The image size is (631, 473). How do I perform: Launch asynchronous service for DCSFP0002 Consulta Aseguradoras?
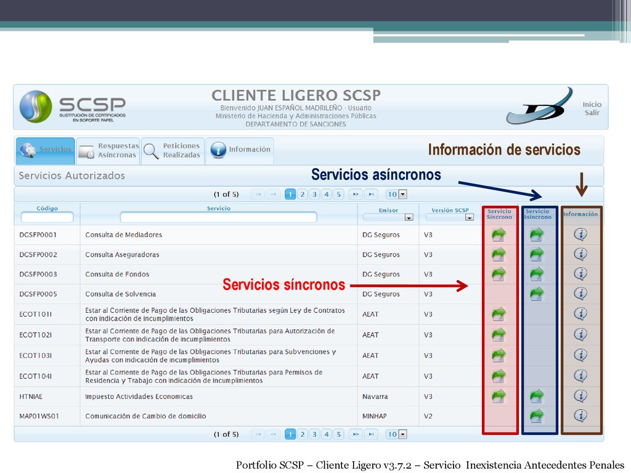[537, 254]
